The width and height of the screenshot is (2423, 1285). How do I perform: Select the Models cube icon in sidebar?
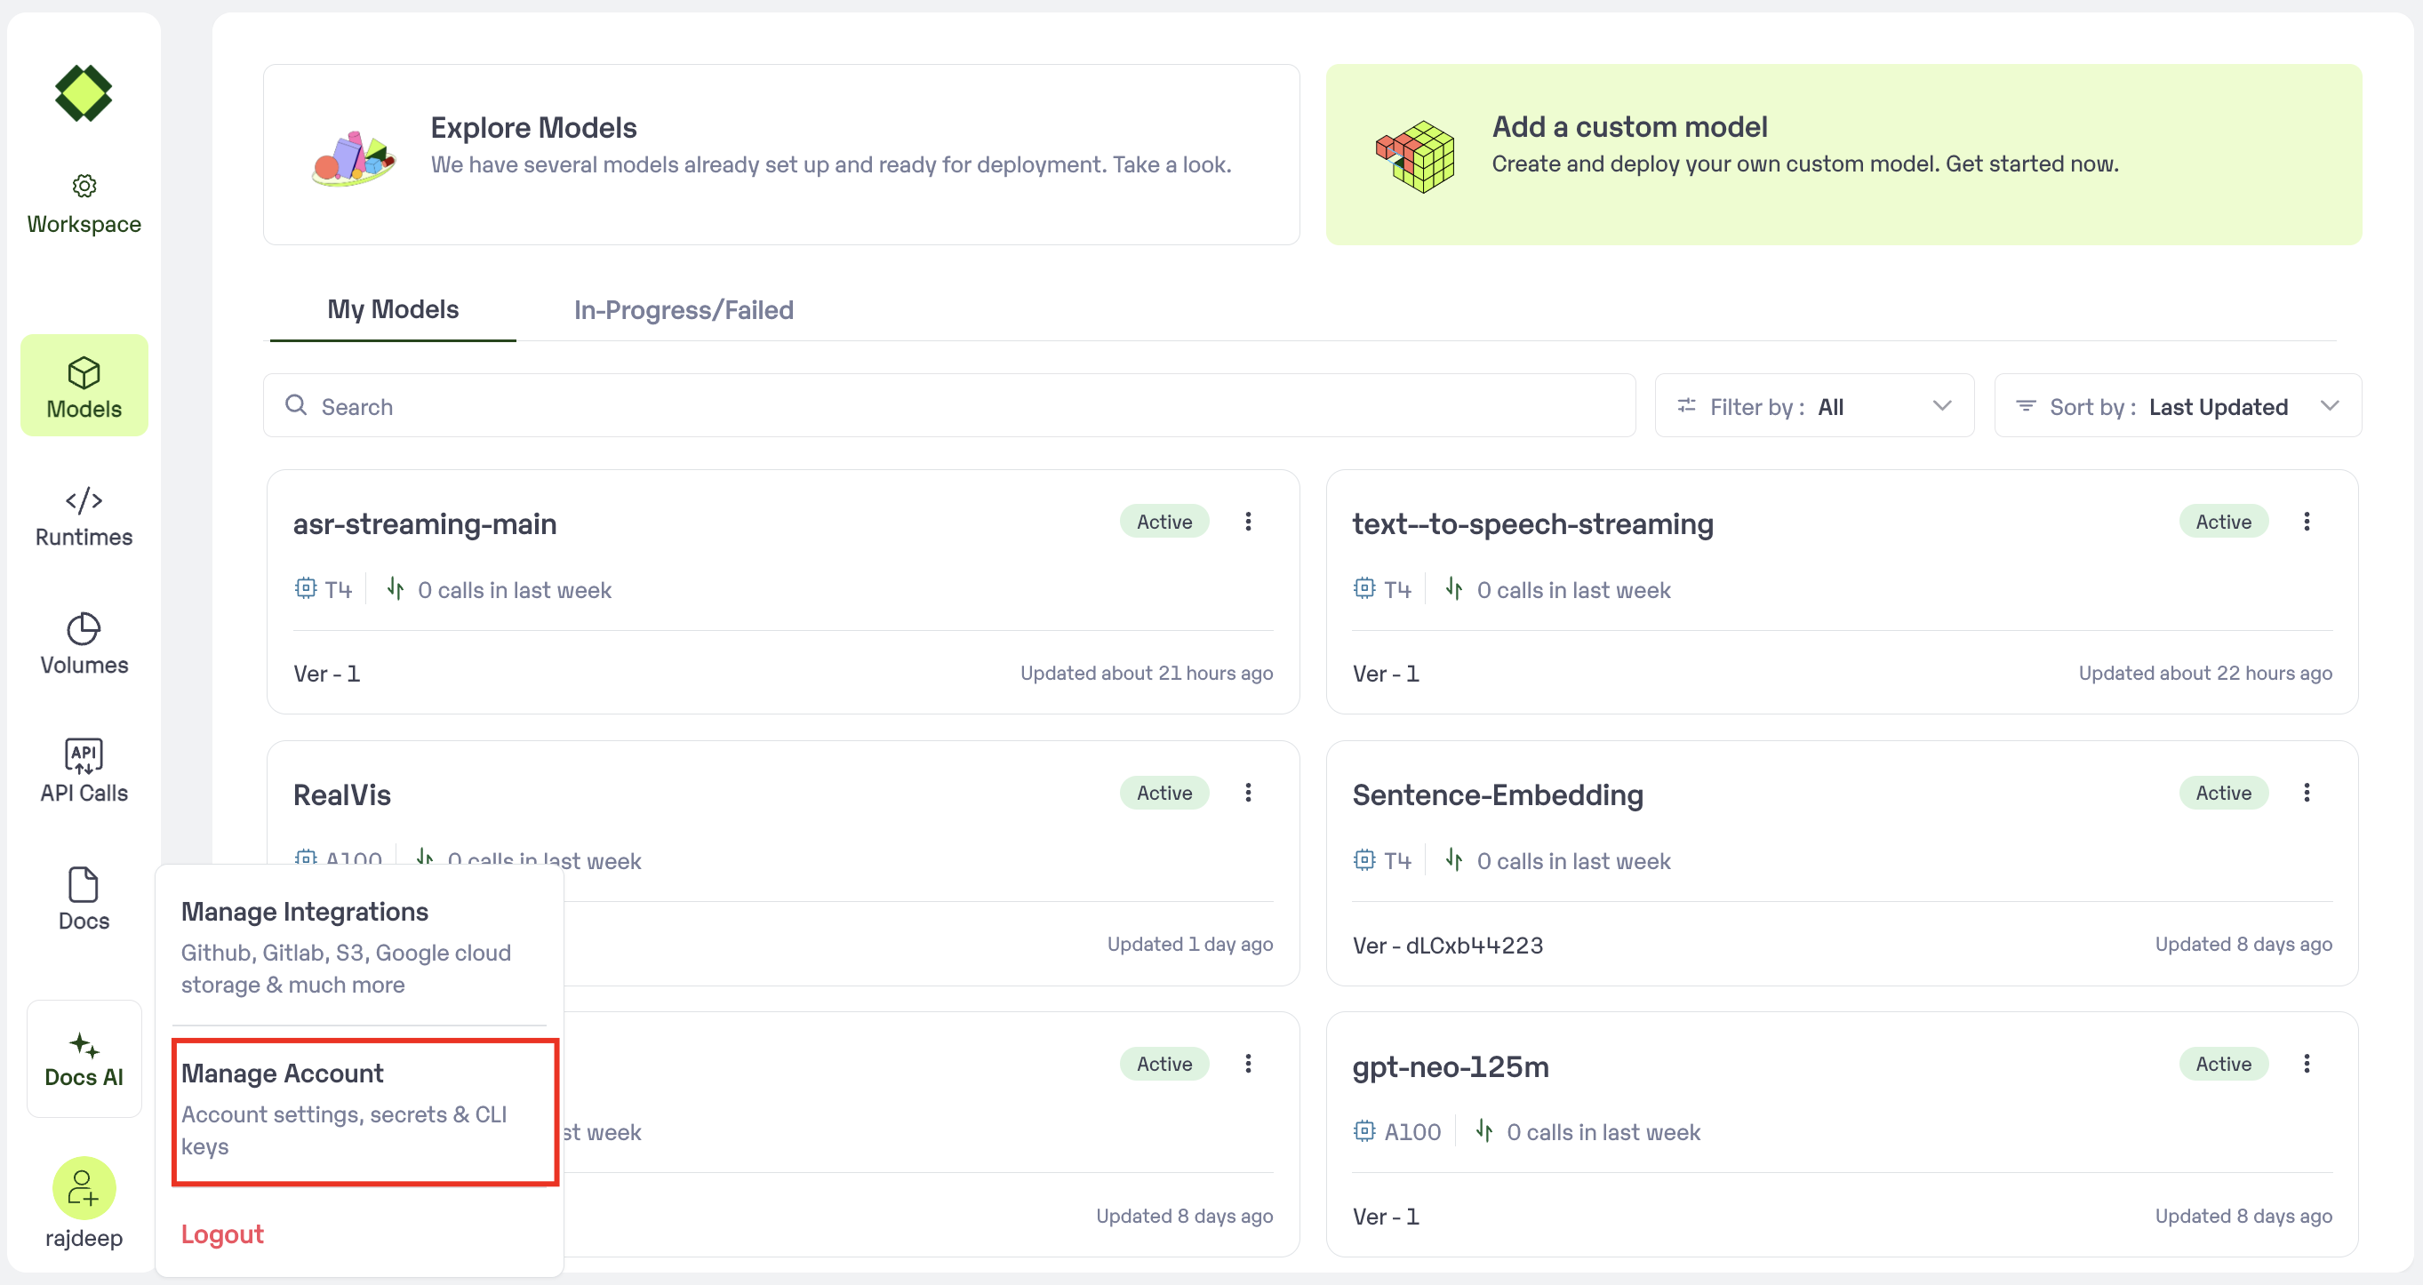tap(84, 372)
